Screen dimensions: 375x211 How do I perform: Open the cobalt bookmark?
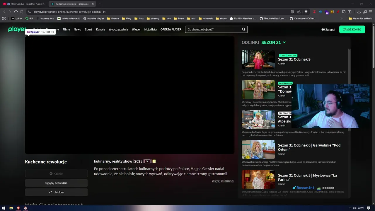point(17,18)
